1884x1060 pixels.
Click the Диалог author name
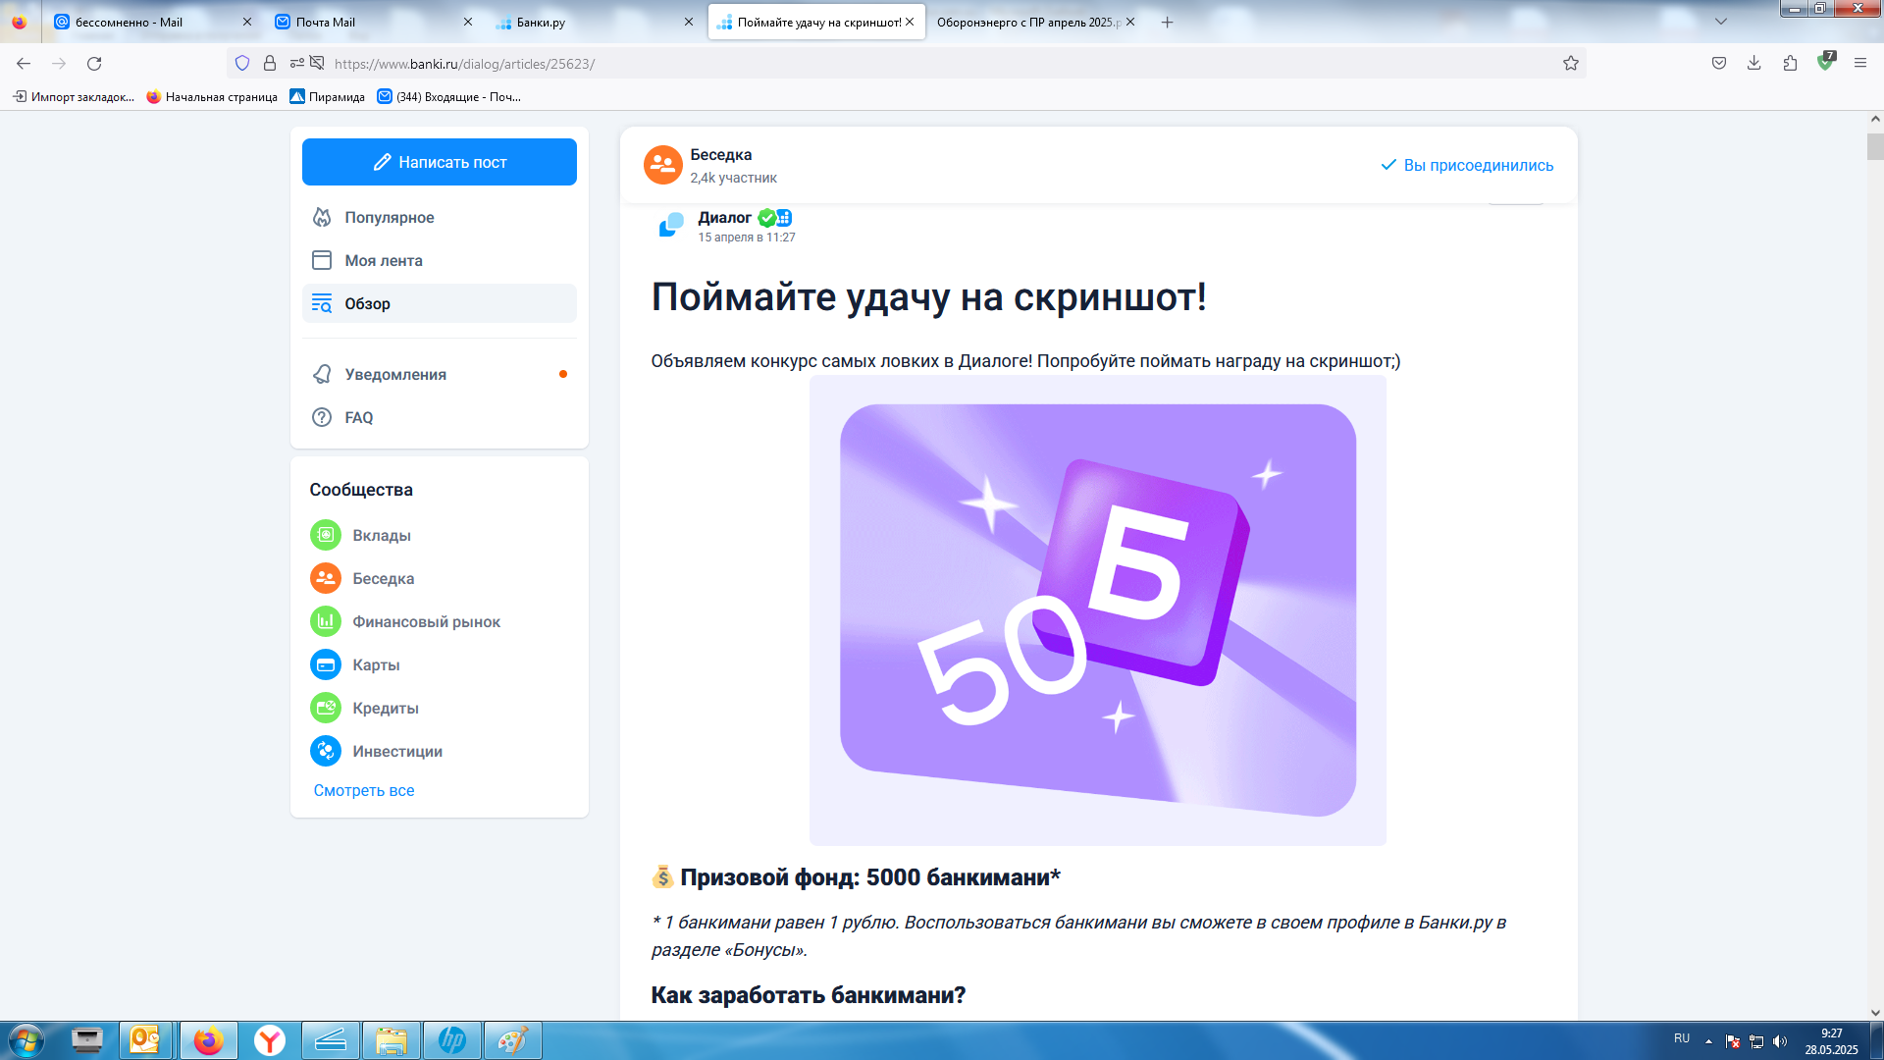click(724, 217)
